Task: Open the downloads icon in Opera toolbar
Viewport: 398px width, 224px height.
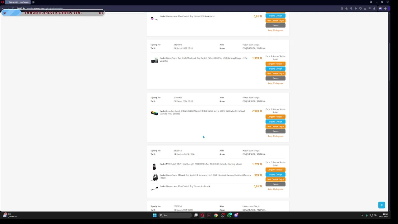Action: (365, 8)
